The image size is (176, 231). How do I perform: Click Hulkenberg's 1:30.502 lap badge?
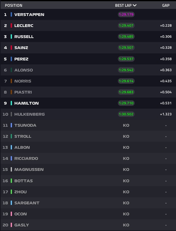tap(126, 114)
